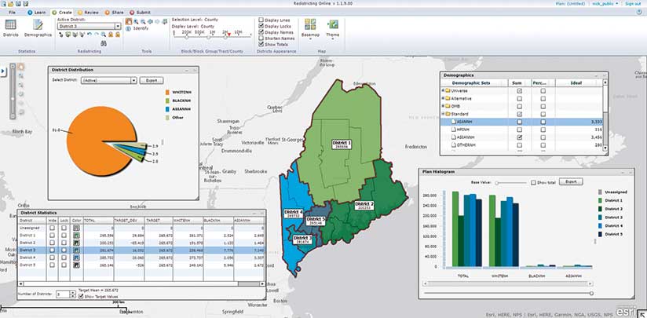The image size is (647, 318).
Task: Open the Active District dropdown
Action: click(x=116, y=26)
